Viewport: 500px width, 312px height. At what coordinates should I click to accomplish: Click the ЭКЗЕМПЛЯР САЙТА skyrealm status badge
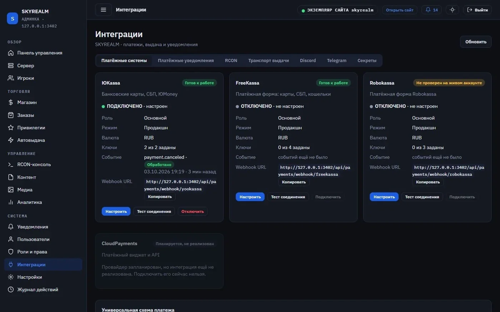(337, 10)
